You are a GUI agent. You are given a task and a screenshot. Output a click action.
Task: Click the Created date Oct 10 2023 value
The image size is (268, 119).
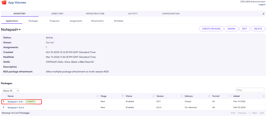click(71, 52)
